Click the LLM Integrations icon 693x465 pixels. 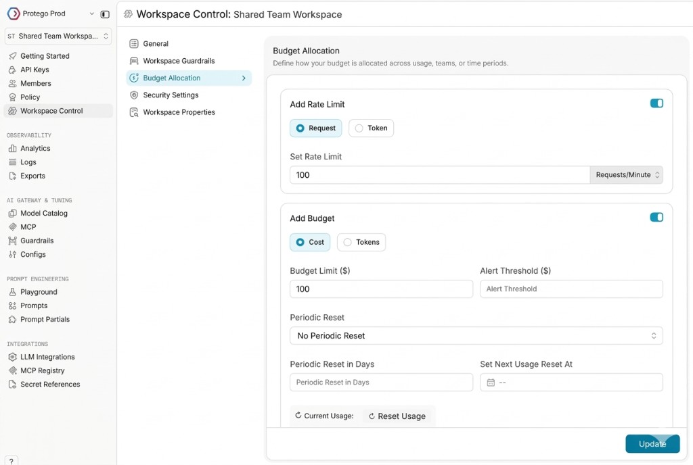[x=12, y=357]
